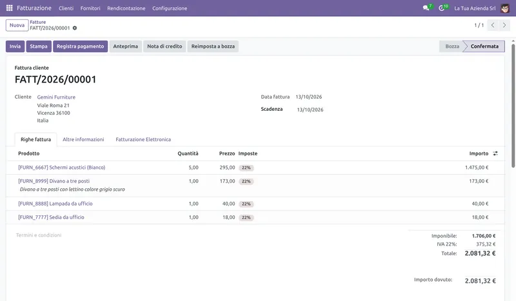Click the 22% tax tag on Divano row
Image resolution: width=516 pixels, height=301 pixels.
pos(246,181)
